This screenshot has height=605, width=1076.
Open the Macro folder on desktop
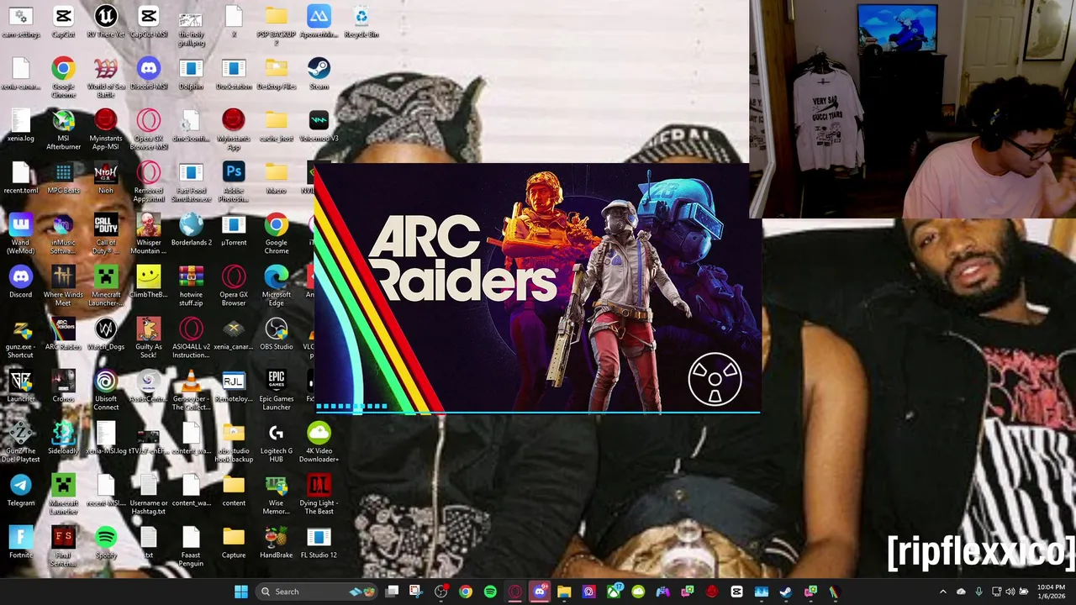point(277,178)
